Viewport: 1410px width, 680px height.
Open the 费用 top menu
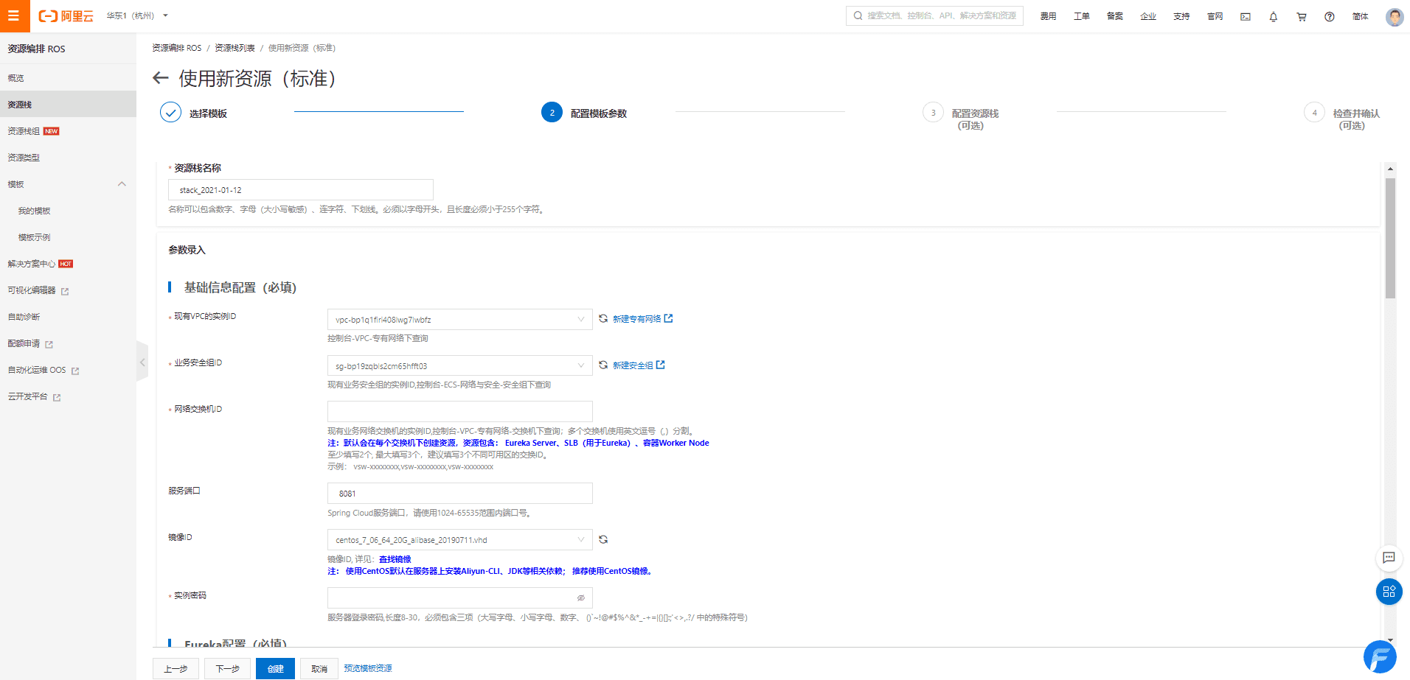point(1048,16)
